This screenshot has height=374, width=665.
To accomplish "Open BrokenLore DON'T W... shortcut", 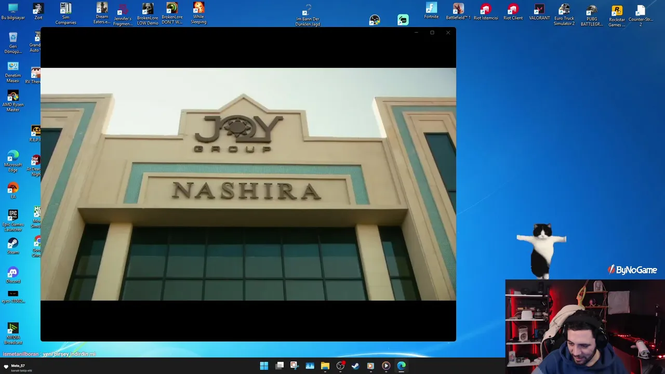I will 172,14.
